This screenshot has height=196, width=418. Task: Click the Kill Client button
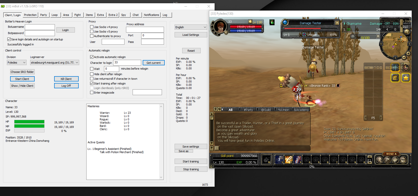click(x=66, y=79)
